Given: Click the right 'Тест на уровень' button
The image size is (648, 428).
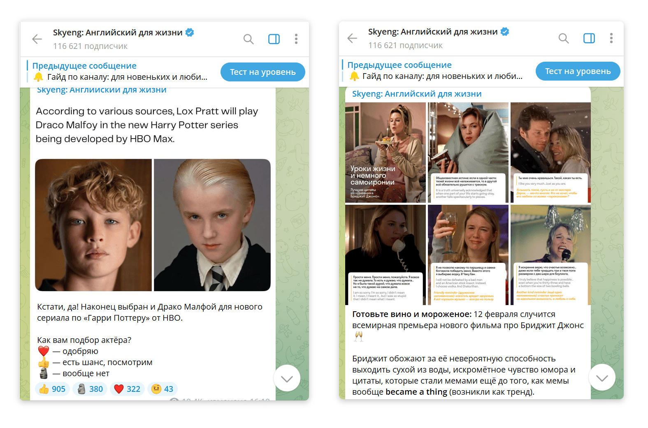Looking at the screenshot, I should (x=578, y=71).
